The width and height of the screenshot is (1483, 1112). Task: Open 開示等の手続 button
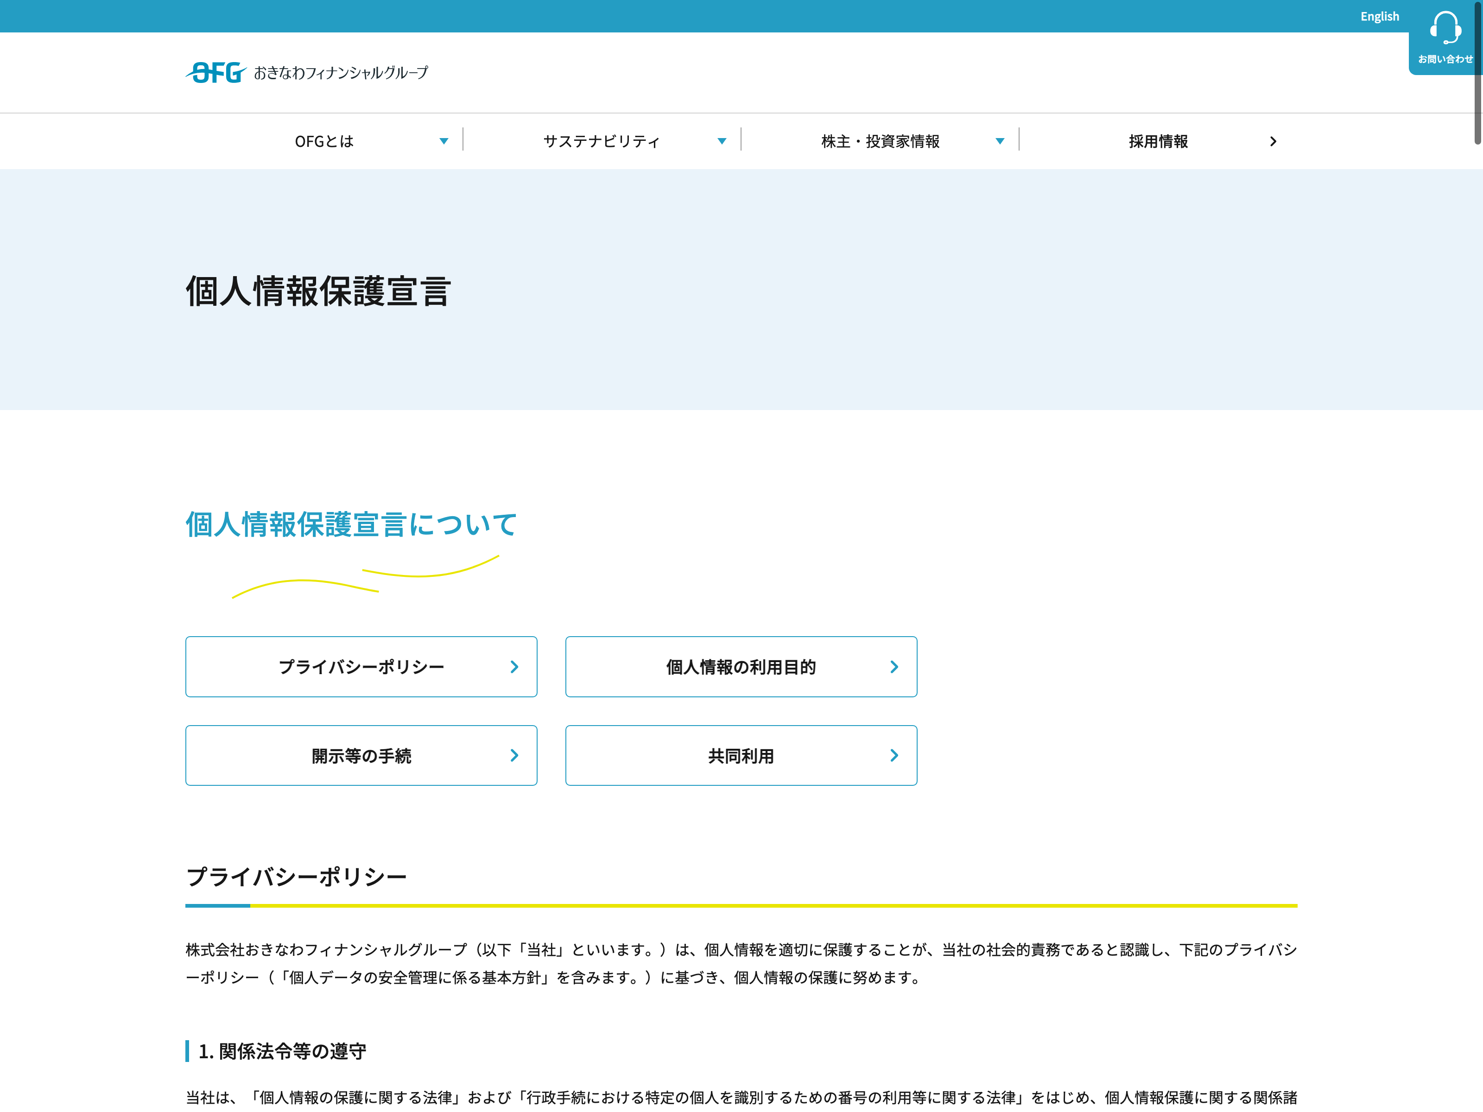click(x=361, y=755)
